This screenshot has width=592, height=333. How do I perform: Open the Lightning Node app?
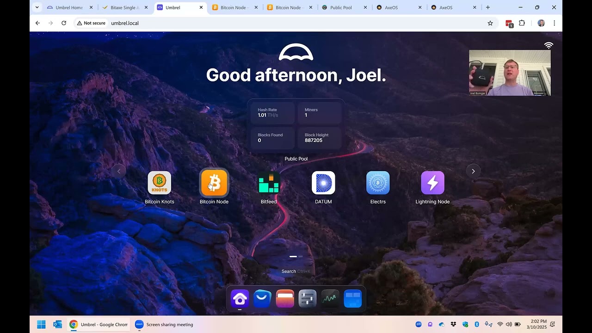coord(432,183)
